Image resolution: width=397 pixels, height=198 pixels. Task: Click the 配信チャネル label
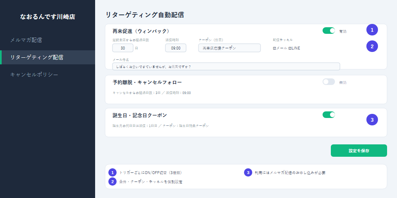(283, 40)
